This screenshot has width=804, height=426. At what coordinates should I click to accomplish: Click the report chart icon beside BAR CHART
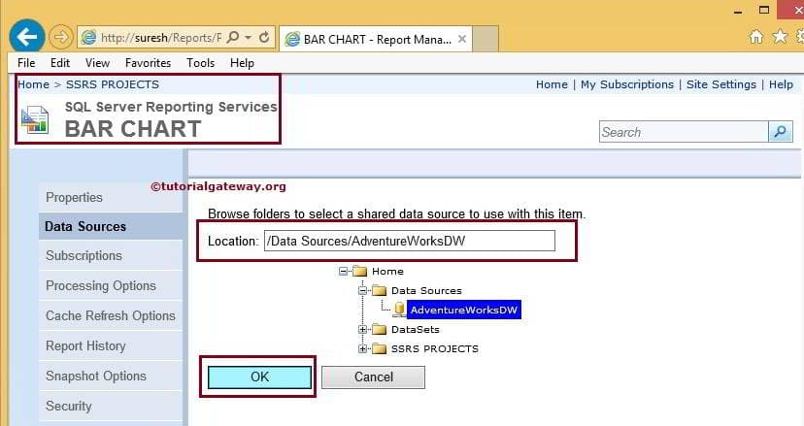[x=35, y=119]
